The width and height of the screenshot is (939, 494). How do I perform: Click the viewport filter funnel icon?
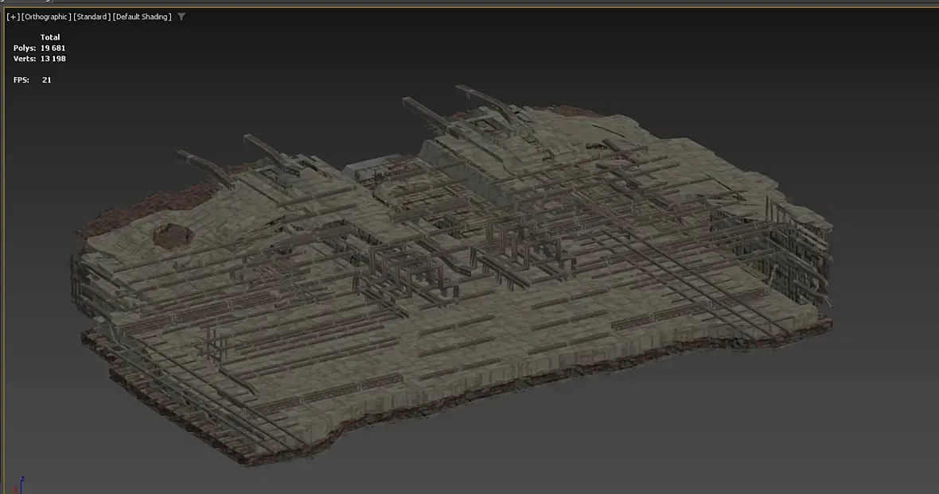click(x=181, y=17)
